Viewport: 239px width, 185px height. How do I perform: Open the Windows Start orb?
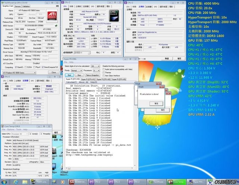coord(4,182)
